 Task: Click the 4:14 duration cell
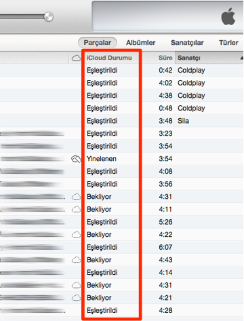pyautogui.click(x=165, y=273)
